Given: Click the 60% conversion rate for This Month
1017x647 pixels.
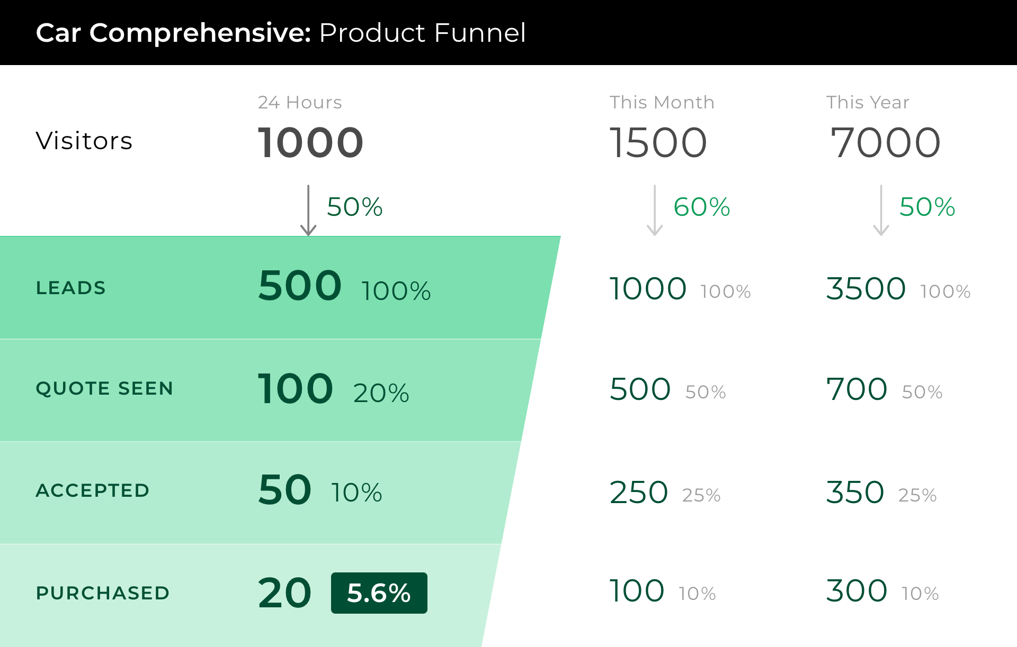Looking at the screenshot, I should point(701,207).
